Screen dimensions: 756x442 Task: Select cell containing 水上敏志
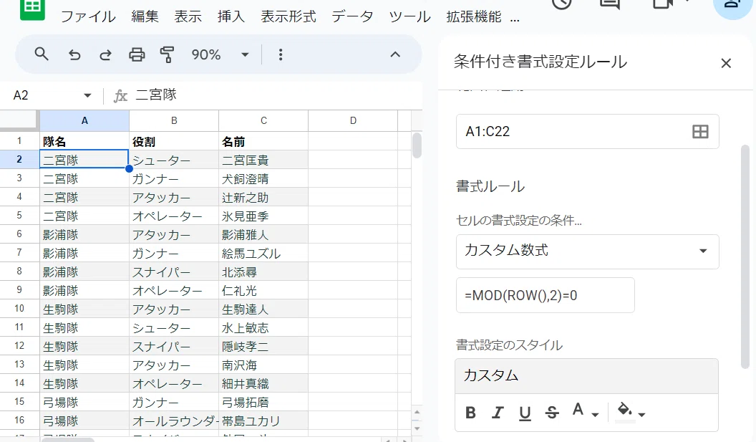263,327
